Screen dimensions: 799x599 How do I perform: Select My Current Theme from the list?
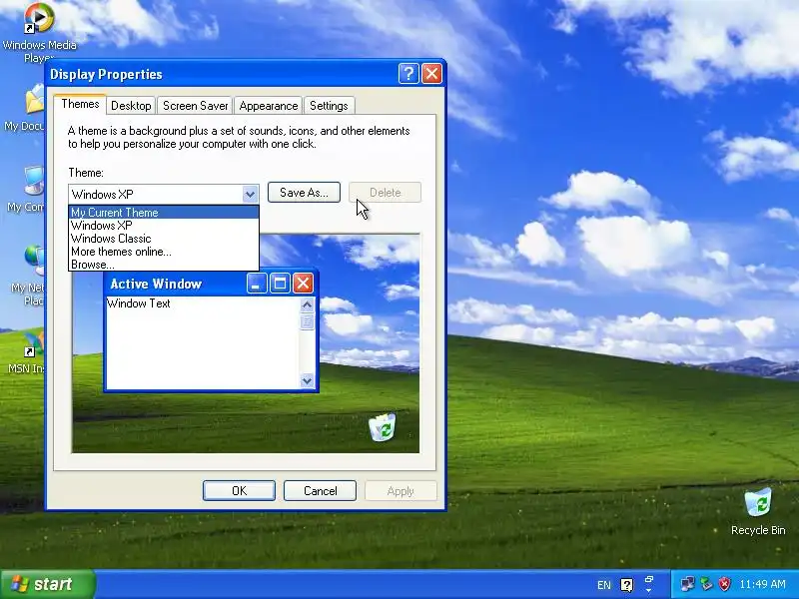(164, 213)
